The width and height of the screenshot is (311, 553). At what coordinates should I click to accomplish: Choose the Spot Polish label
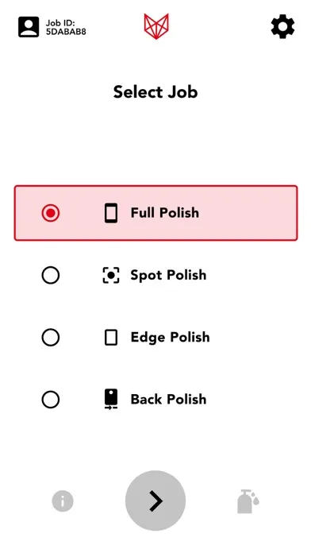168,275
